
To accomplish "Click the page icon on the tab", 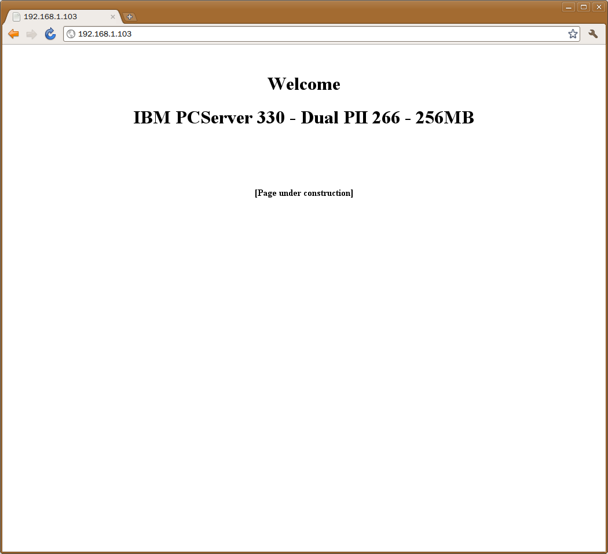I will (x=16, y=17).
